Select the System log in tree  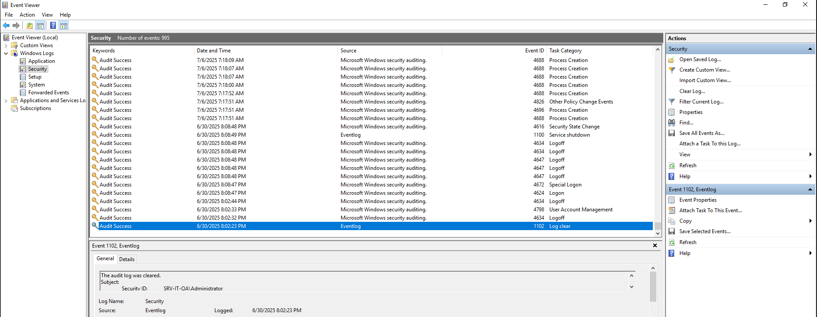coord(37,85)
